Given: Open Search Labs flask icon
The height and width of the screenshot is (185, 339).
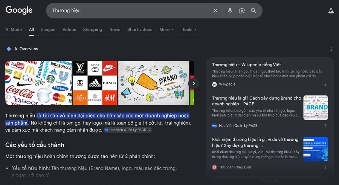Looking at the screenshot, I should tap(331, 11).
